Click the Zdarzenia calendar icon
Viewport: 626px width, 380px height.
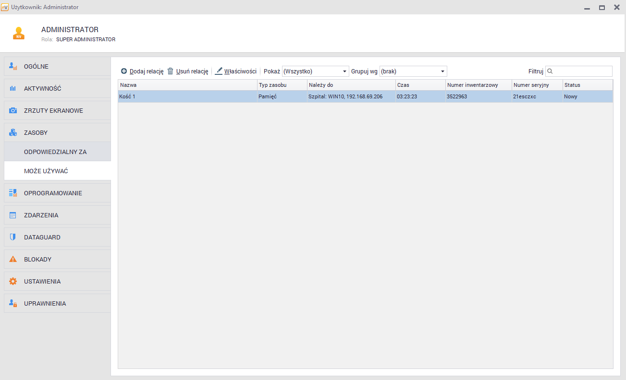[x=13, y=215]
